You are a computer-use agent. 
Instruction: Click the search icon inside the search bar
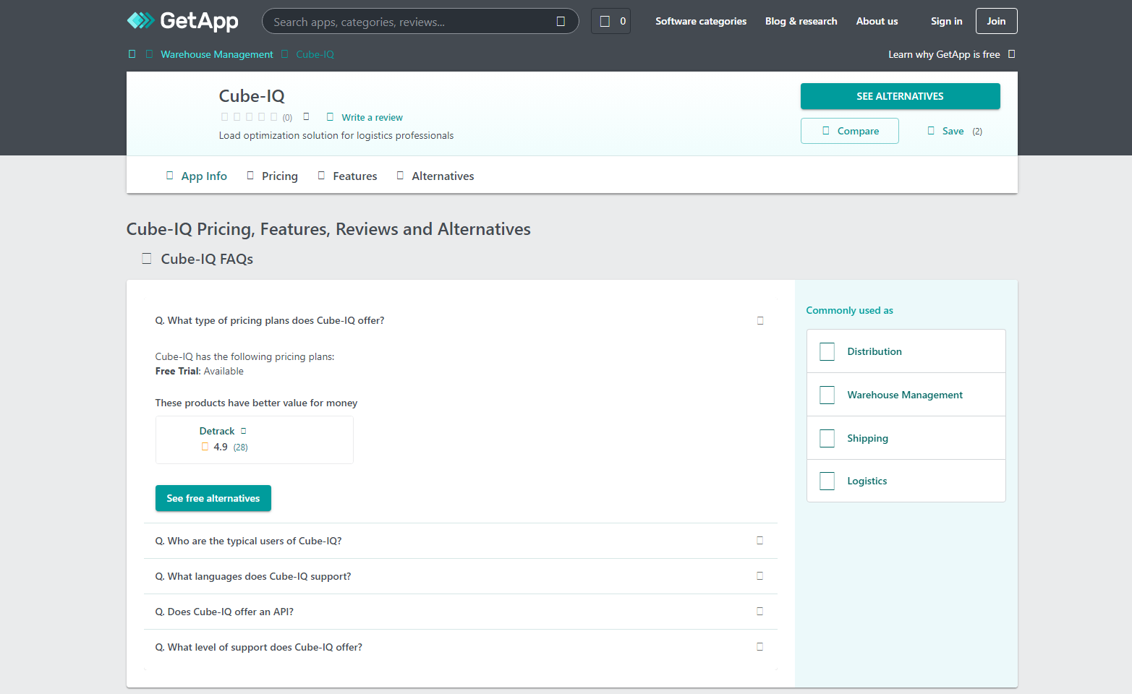[x=561, y=22]
